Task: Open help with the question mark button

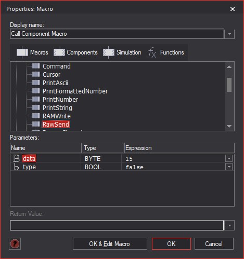Action: coord(15,244)
